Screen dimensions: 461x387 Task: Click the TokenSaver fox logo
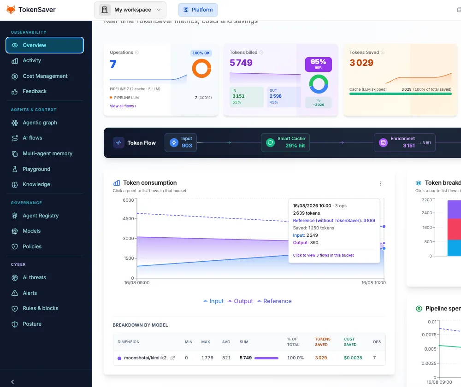point(11,10)
